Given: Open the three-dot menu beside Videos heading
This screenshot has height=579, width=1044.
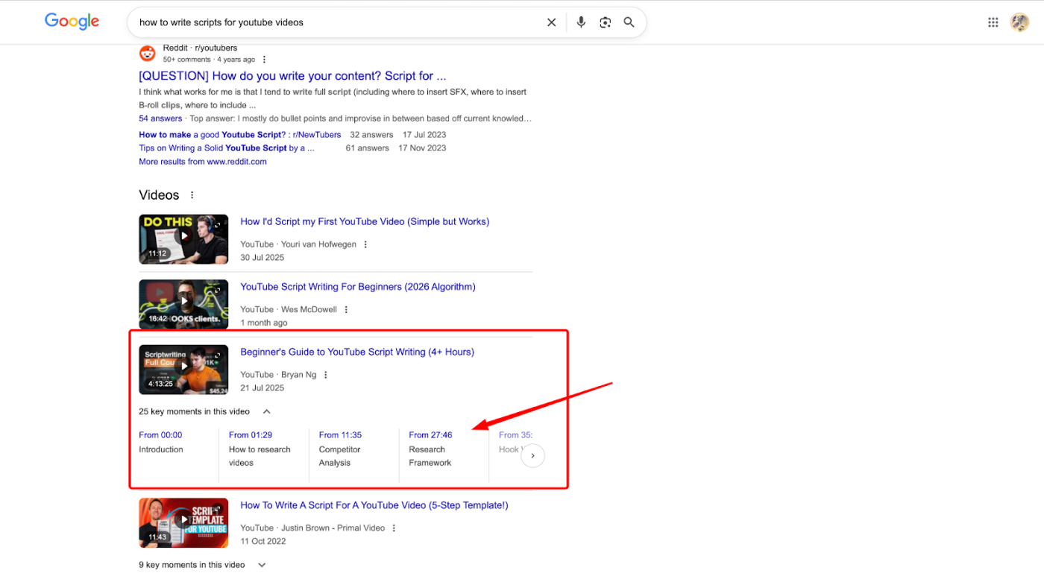Looking at the screenshot, I should [x=192, y=194].
